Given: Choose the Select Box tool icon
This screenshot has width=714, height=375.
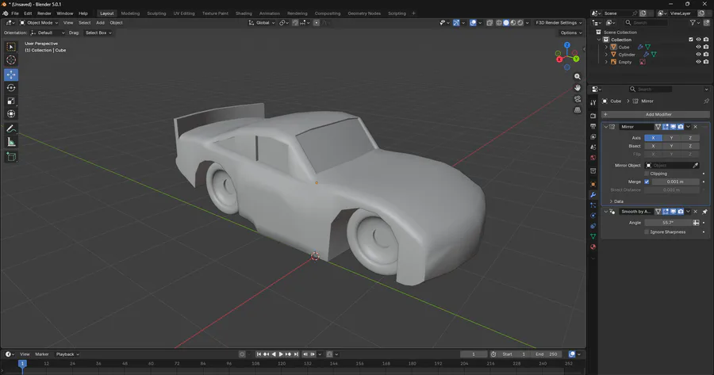Looking at the screenshot, I should 11,47.
